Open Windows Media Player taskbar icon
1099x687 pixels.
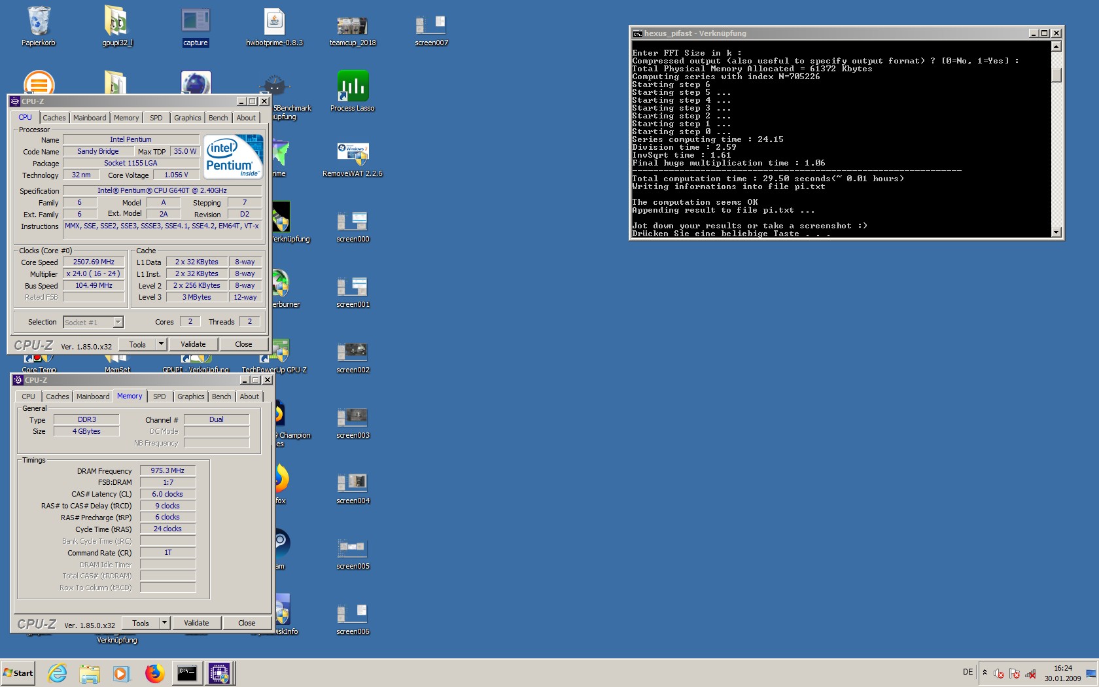pyautogui.click(x=121, y=673)
